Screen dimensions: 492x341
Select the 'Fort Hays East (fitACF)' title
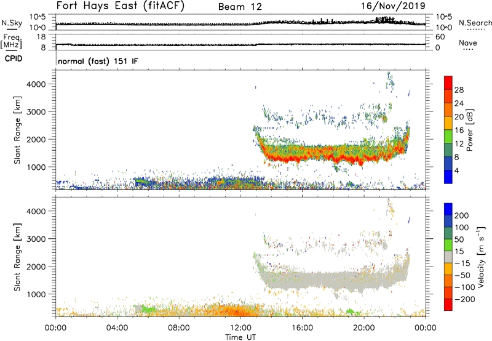[120, 6]
